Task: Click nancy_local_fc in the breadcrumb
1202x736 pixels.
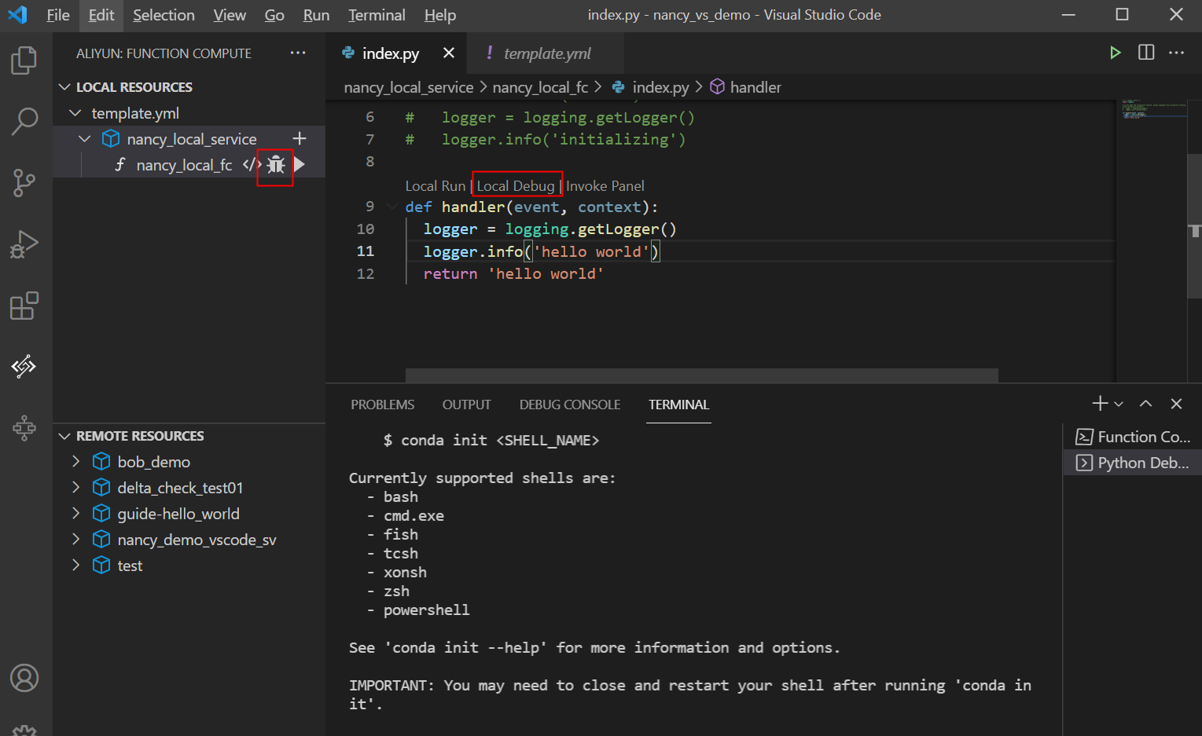Action: pos(540,87)
